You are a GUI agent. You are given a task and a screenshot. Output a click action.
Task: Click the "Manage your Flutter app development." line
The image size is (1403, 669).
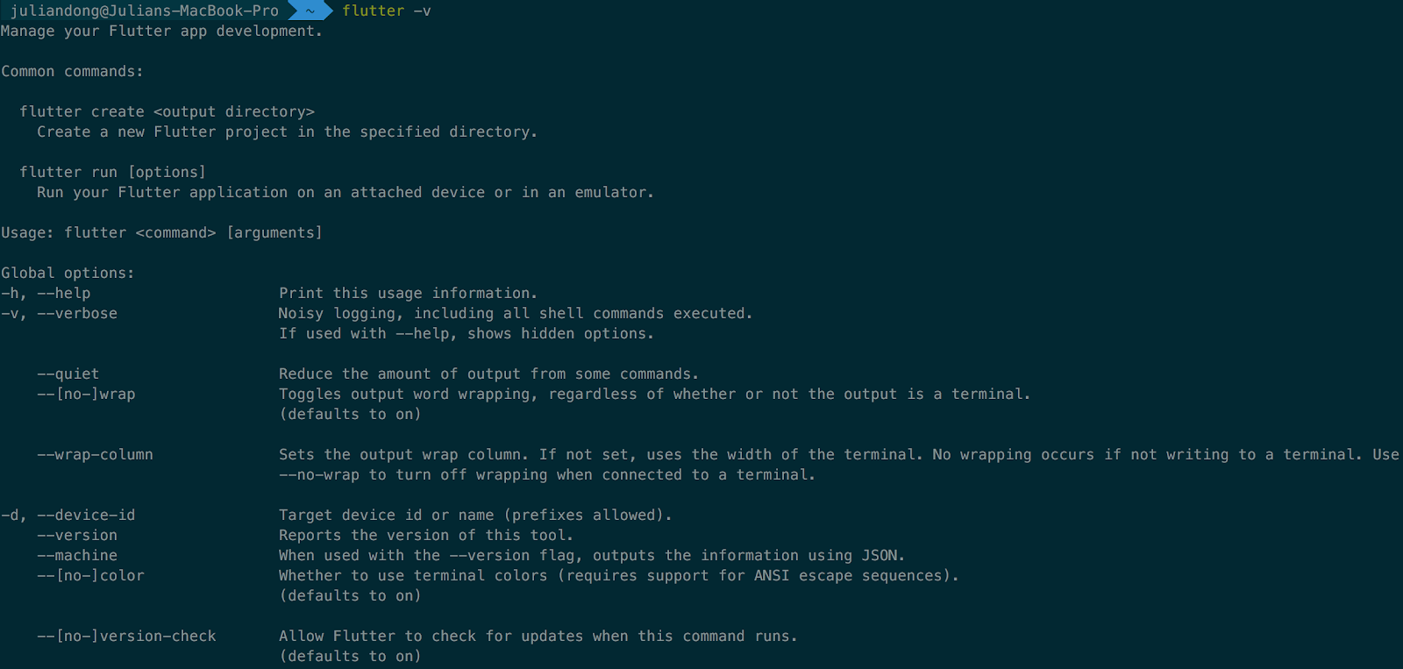click(161, 31)
